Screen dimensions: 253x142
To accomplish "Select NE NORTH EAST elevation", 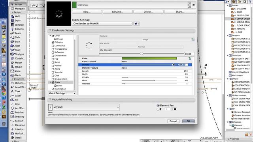I will click(240, 59).
